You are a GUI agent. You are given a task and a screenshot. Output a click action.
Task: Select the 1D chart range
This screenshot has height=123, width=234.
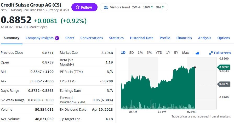coord(123,53)
